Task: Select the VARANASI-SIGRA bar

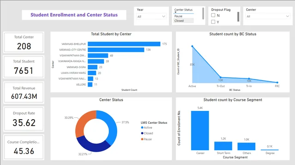Action: click(93, 67)
